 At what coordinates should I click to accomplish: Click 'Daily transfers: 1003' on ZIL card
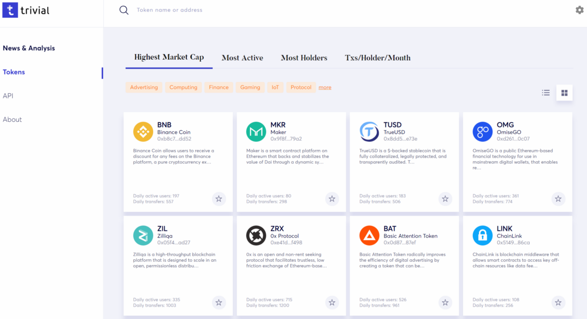click(154, 305)
